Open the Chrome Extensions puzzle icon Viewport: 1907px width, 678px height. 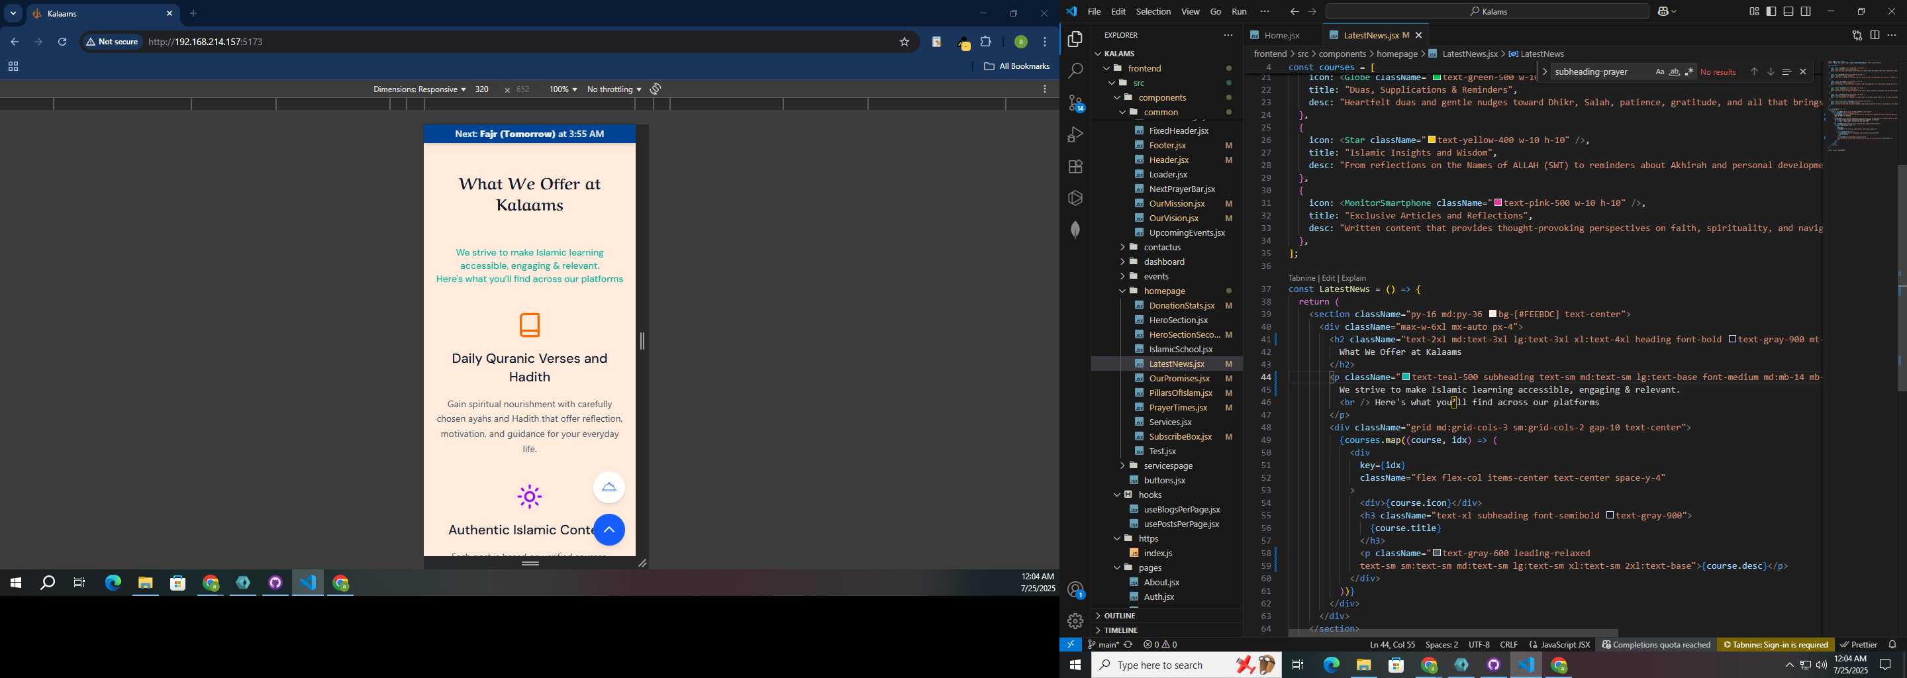(986, 42)
